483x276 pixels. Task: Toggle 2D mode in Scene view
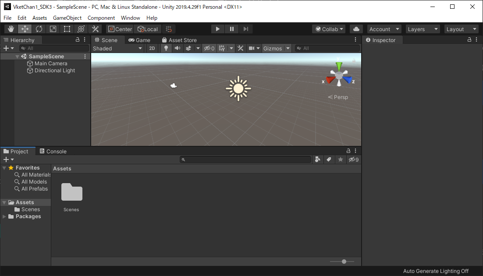[x=152, y=48]
